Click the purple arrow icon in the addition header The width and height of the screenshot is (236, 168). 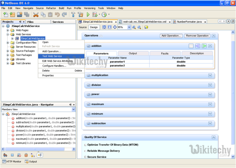tap(198, 46)
